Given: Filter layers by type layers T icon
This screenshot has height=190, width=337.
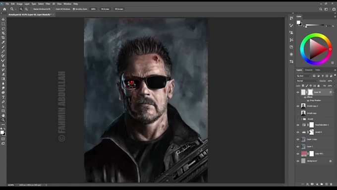Looking at the screenshot, I should (x=323, y=76).
